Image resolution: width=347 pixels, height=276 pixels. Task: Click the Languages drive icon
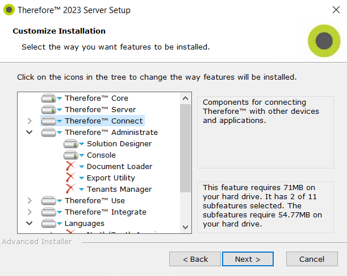pyautogui.click(x=48, y=224)
